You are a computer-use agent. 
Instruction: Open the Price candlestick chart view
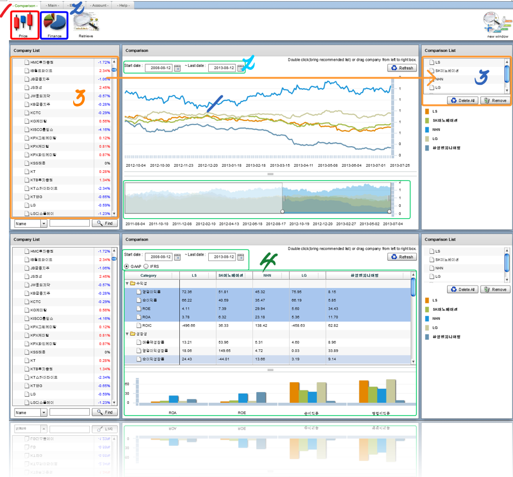pyautogui.click(x=23, y=24)
